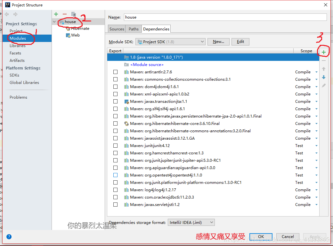Select Modules in the sidebar
The width and height of the screenshot is (333, 246).
point(27,38)
